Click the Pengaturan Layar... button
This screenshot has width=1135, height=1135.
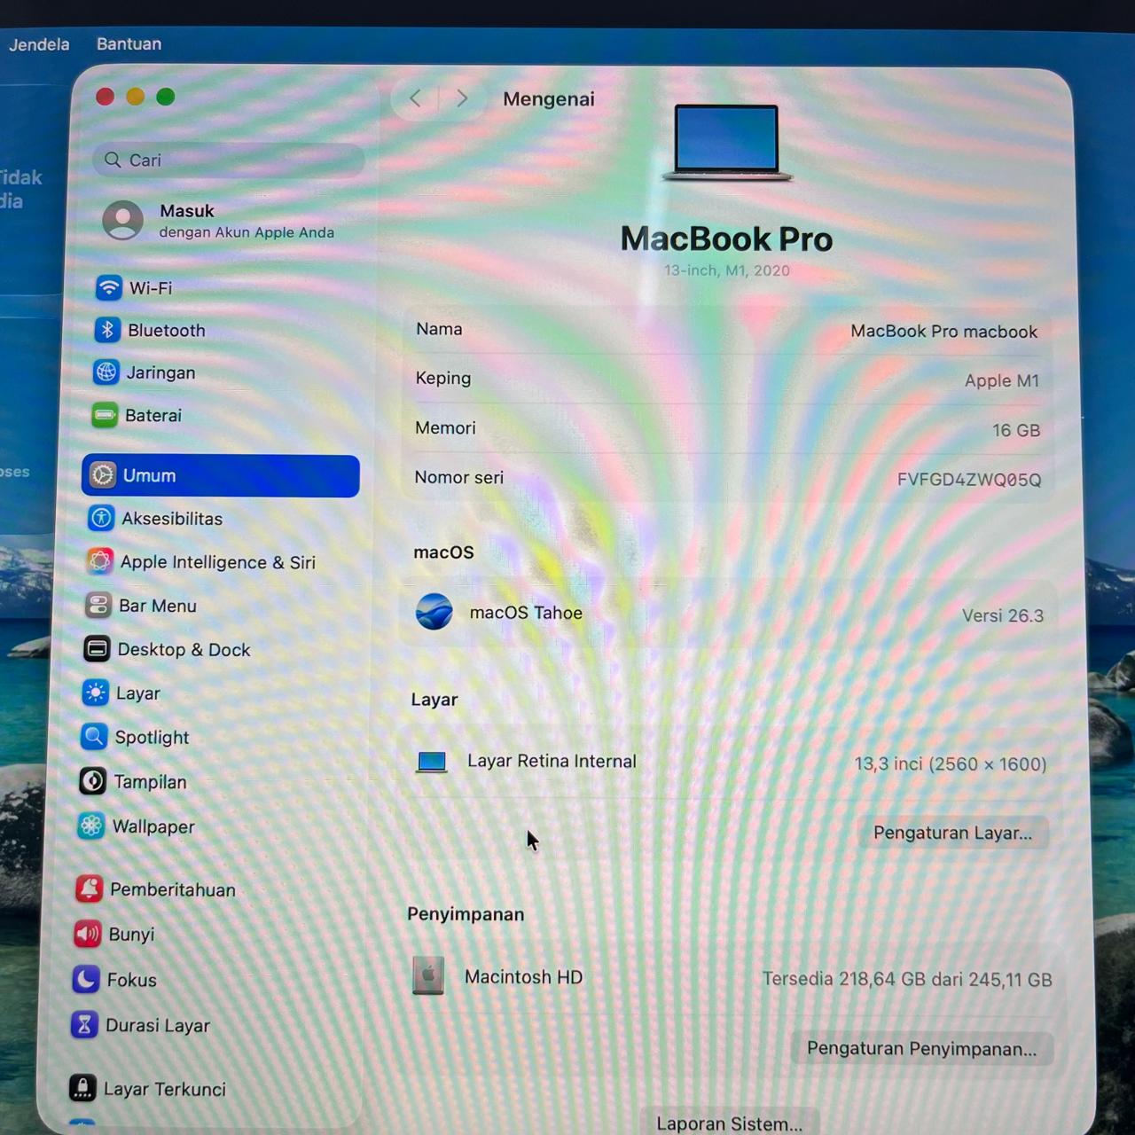952,833
